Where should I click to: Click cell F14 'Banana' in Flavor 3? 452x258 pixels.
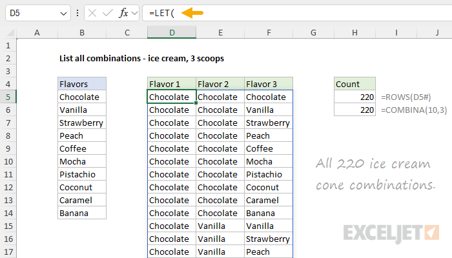[269, 213]
